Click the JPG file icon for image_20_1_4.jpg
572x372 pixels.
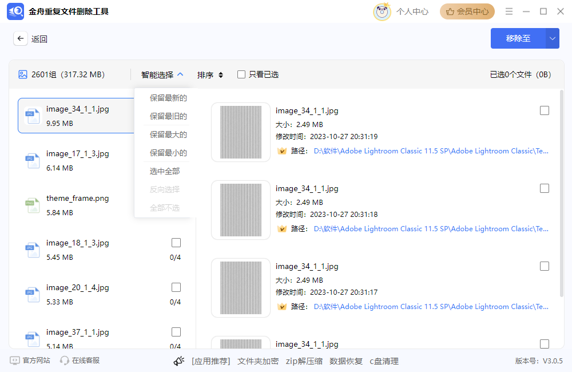(33, 295)
